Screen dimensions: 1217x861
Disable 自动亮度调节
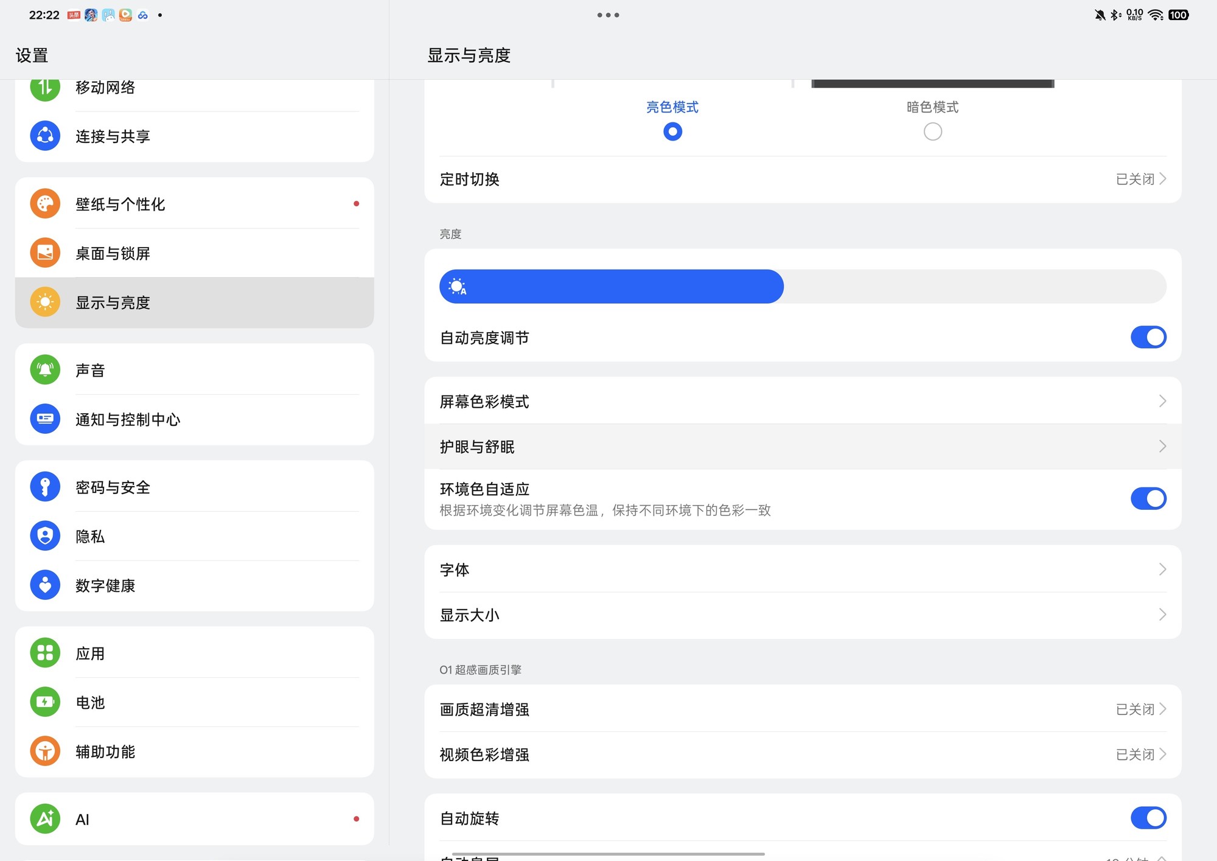[x=1148, y=337]
